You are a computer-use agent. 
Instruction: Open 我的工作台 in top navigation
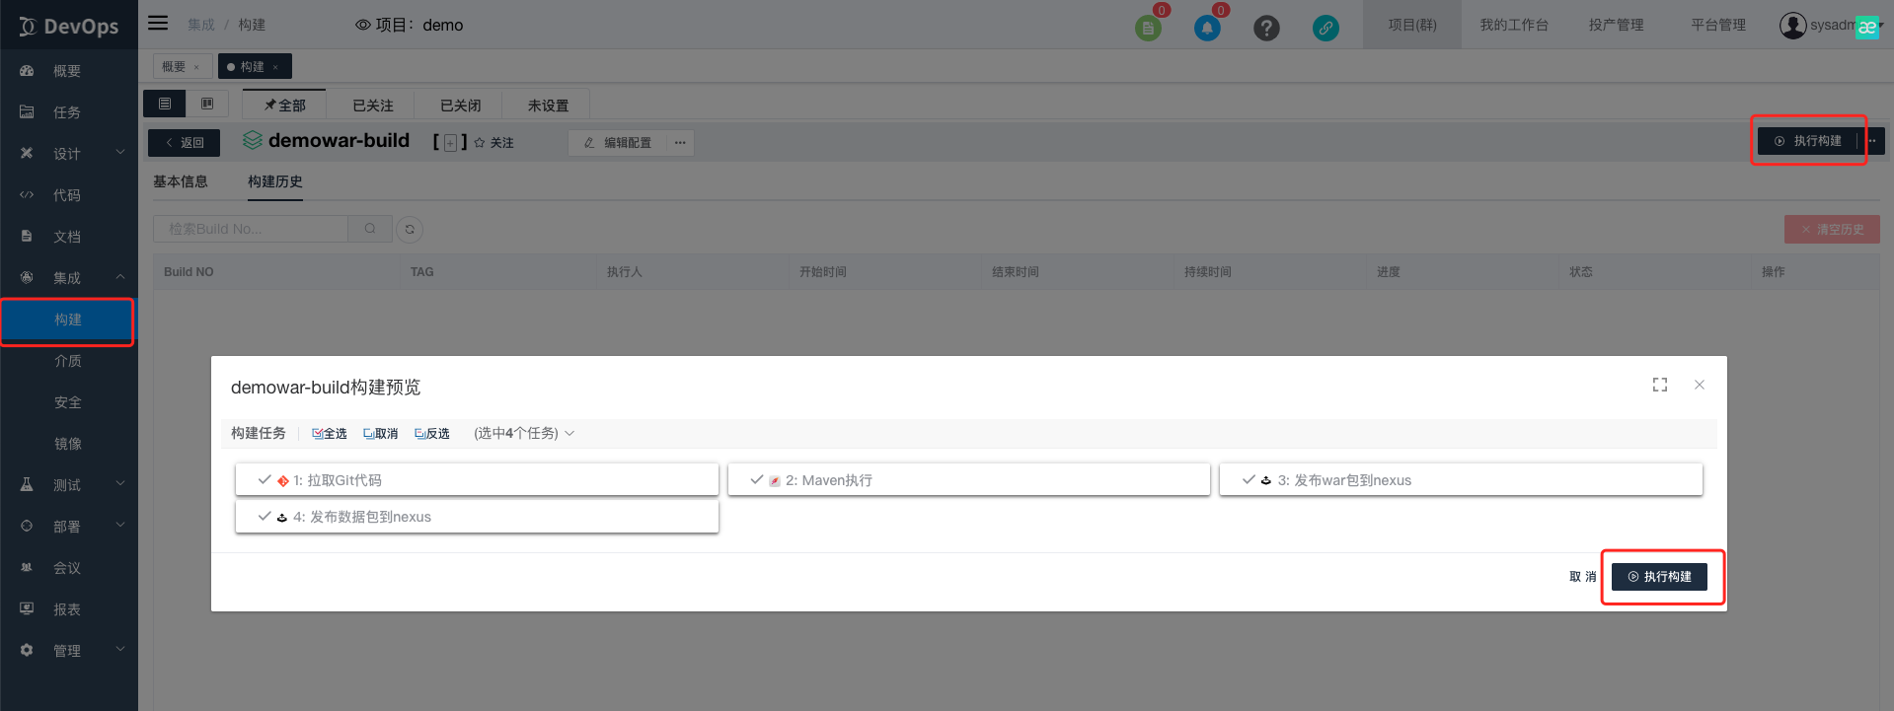[1513, 25]
